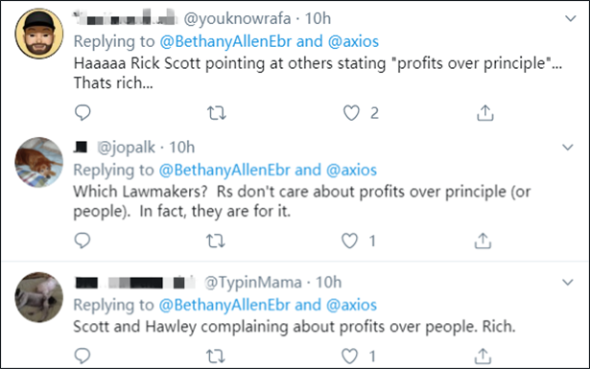Viewport: 590px width, 369px height.
Task: Like the tweet with 2 likes
Action: click(x=351, y=113)
